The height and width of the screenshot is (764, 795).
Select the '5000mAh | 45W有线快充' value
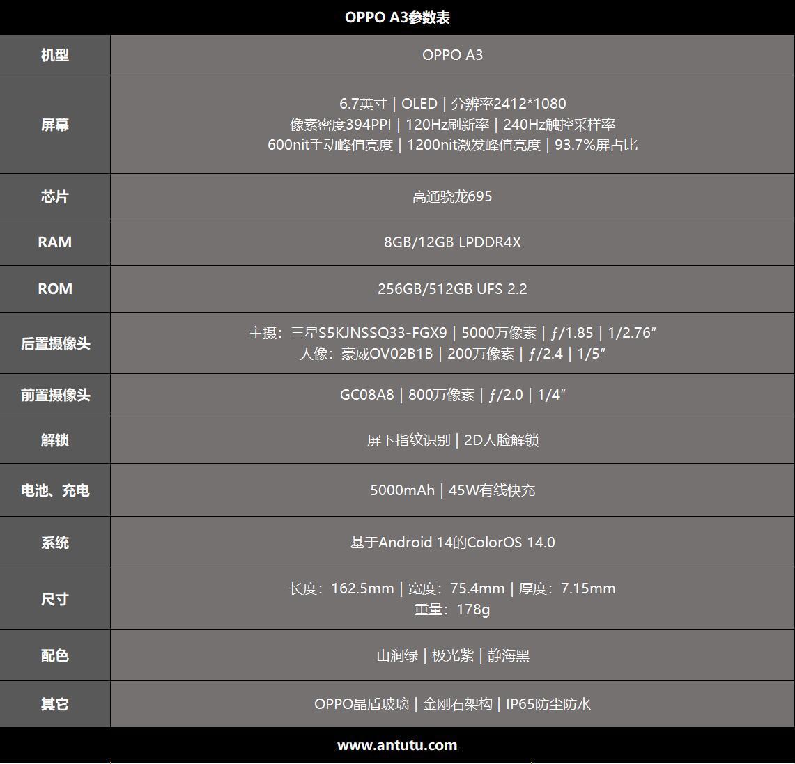[452, 490]
